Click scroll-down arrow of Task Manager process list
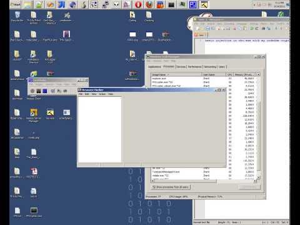300x225 pixels. click(258, 177)
